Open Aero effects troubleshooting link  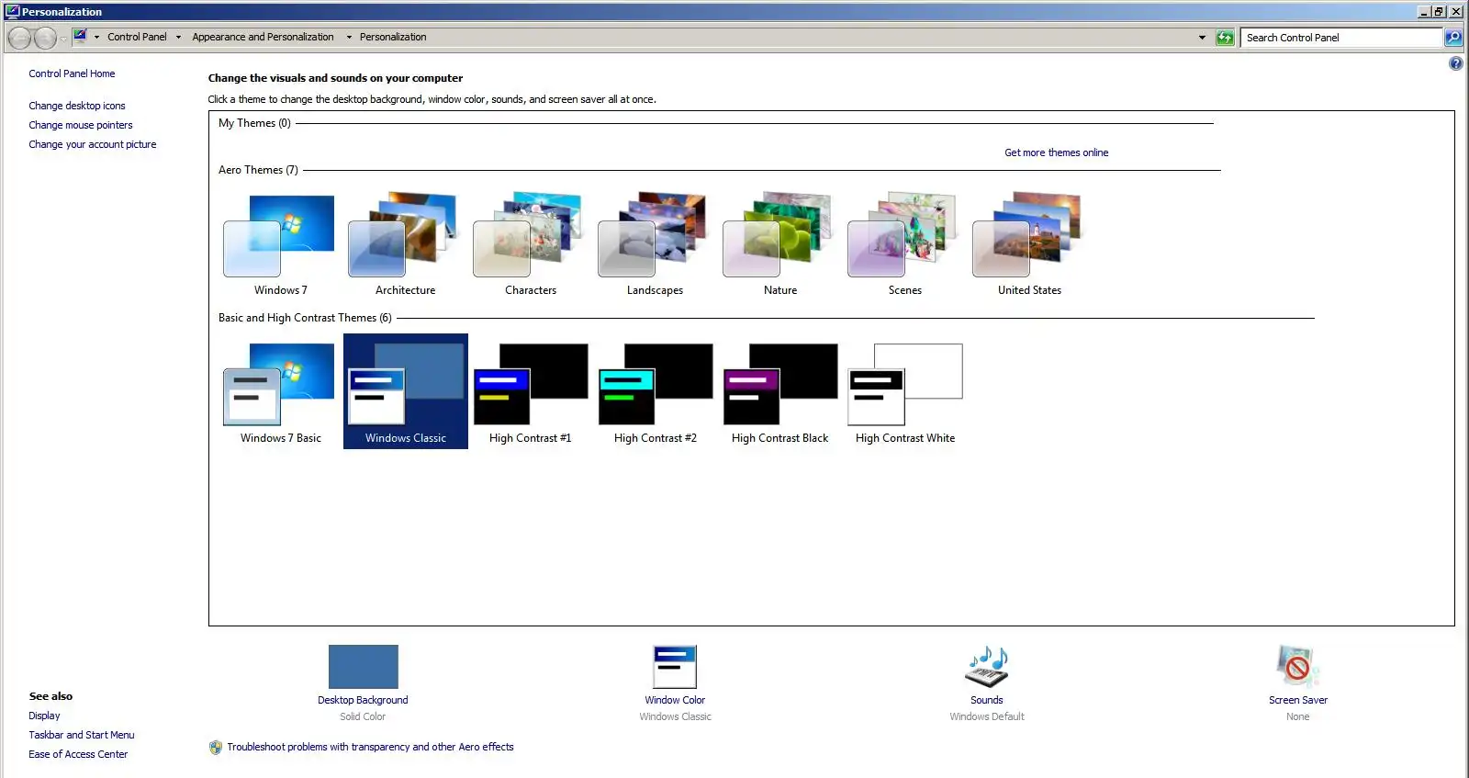point(370,747)
